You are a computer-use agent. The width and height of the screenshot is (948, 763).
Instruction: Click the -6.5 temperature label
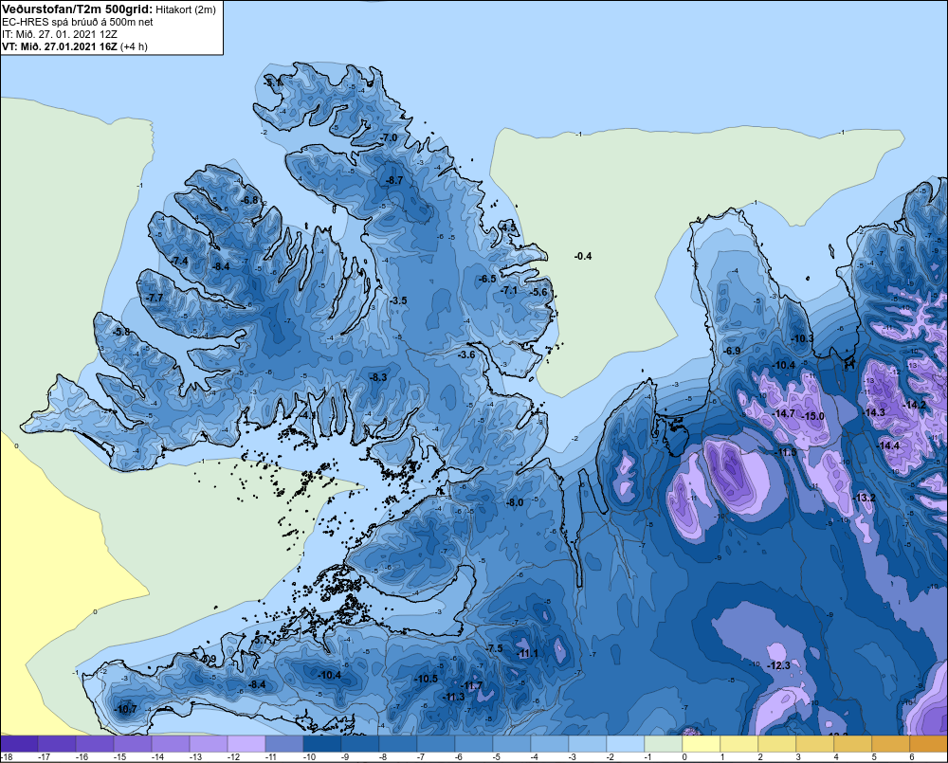[x=488, y=279]
